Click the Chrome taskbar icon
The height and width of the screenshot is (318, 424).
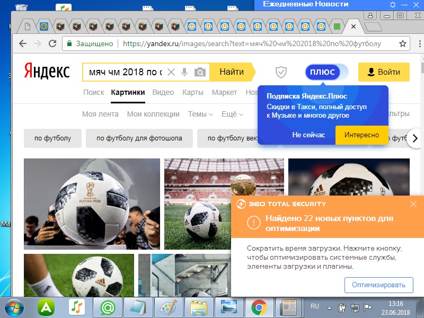click(259, 307)
